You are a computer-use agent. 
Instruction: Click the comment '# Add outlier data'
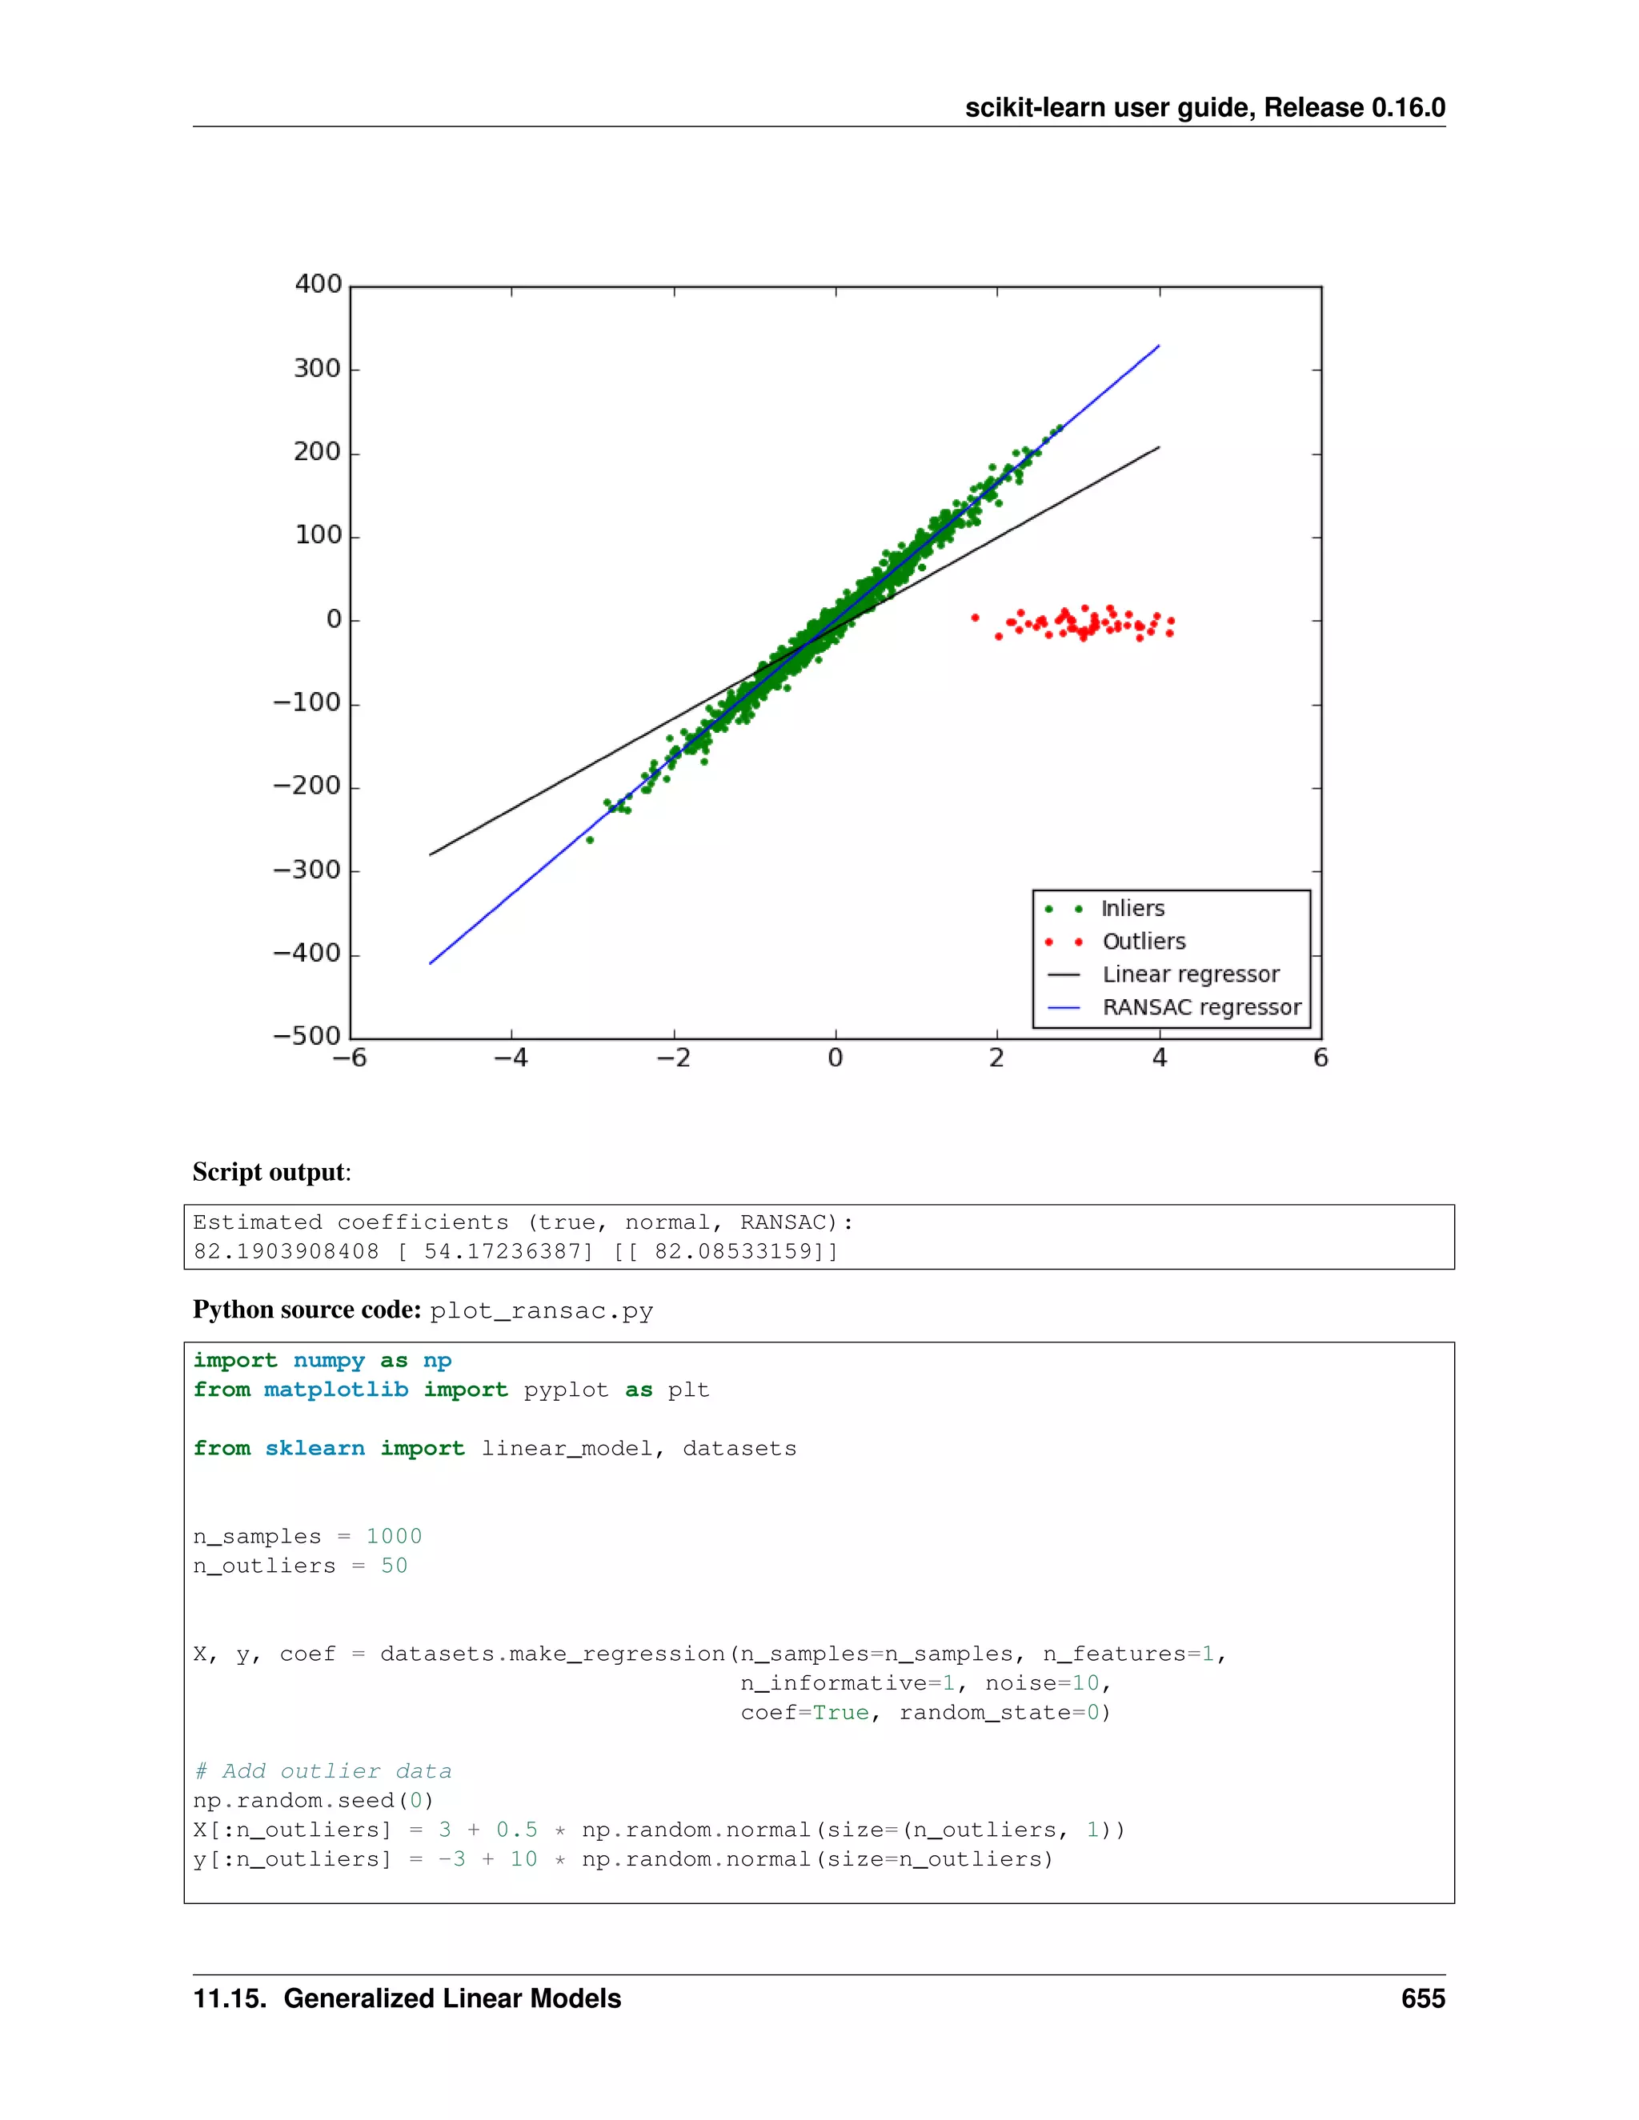(x=323, y=1771)
